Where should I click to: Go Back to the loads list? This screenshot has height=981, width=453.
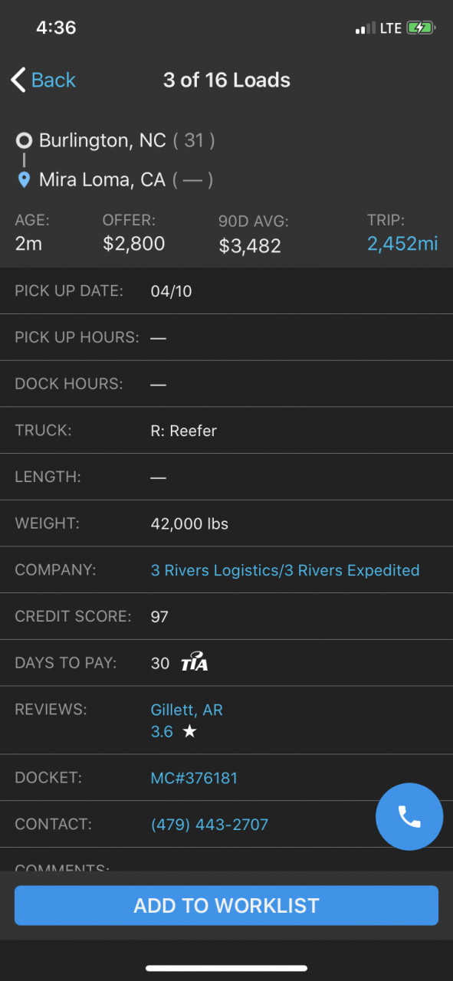[x=43, y=80]
